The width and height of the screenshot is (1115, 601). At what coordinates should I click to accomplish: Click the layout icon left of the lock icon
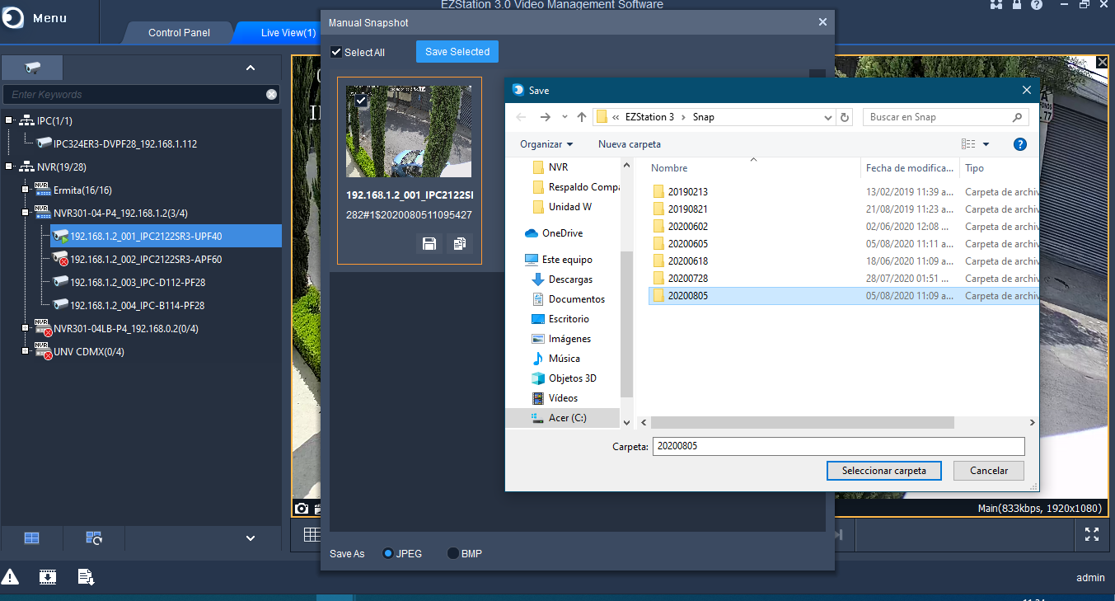point(997,5)
